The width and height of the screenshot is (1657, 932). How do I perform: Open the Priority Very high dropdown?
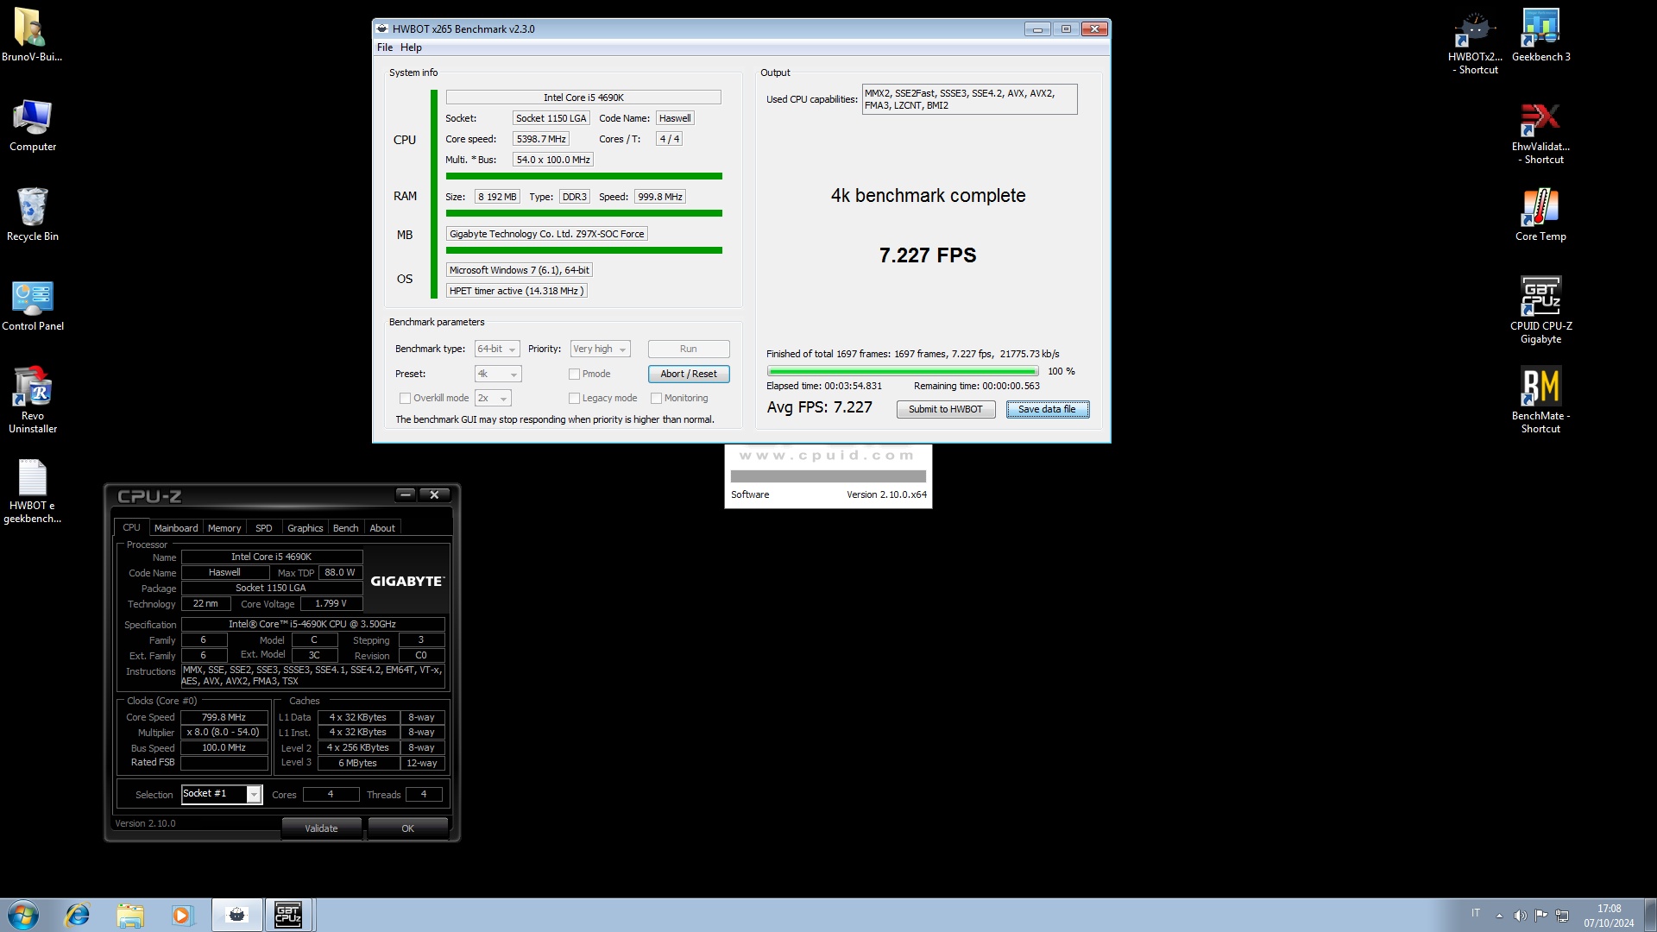(600, 349)
